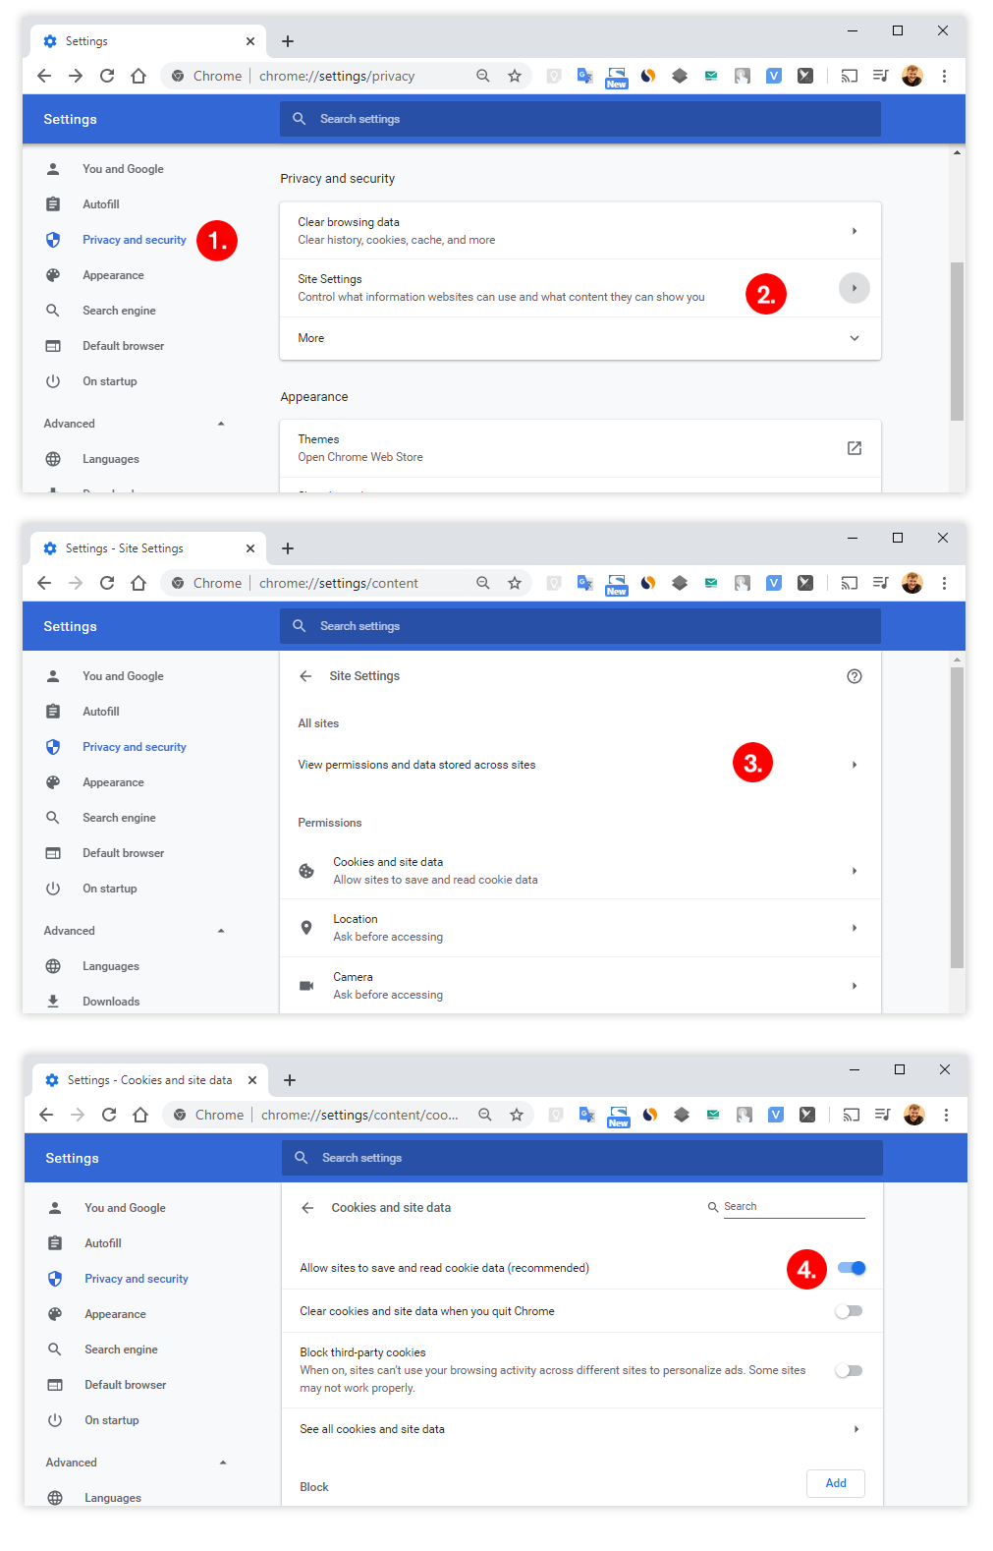Open See all cookies and site data

[x=582, y=1429]
